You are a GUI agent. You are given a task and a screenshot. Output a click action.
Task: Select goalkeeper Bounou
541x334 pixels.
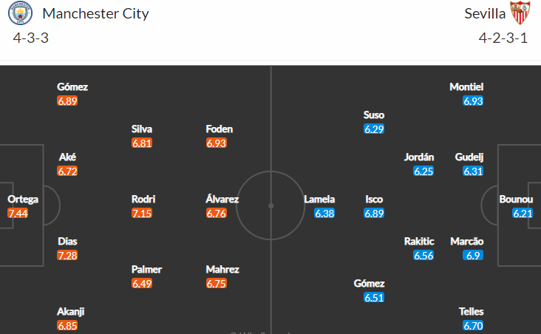(516, 199)
